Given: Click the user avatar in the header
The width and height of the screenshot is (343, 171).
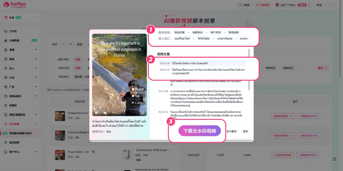Looking at the screenshot, I should click(277, 5).
